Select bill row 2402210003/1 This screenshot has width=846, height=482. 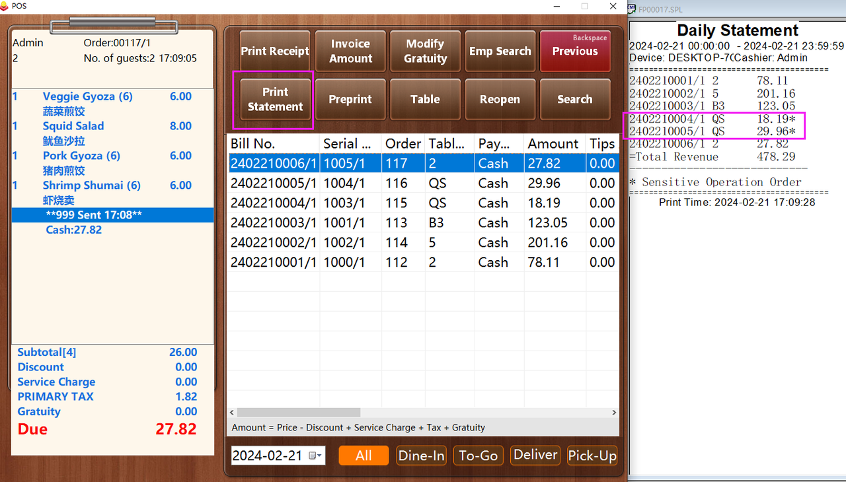273,223
